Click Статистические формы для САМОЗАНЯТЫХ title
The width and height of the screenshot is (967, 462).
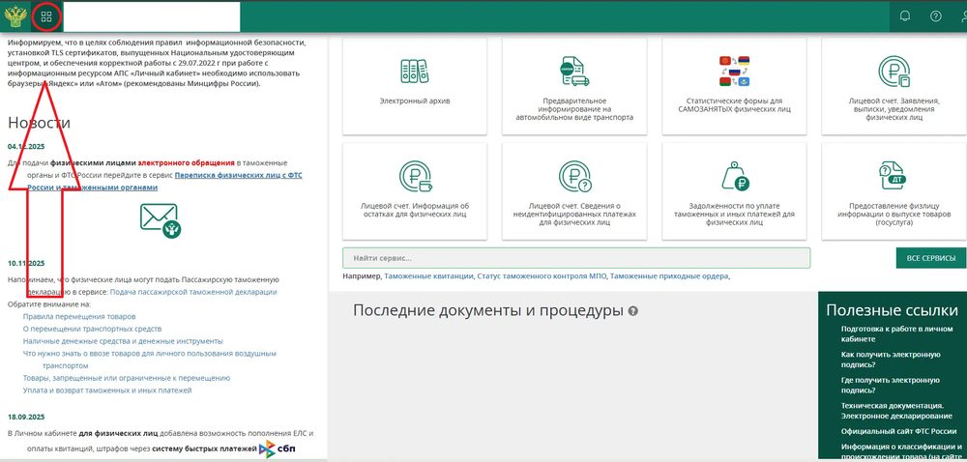[734, 104]
